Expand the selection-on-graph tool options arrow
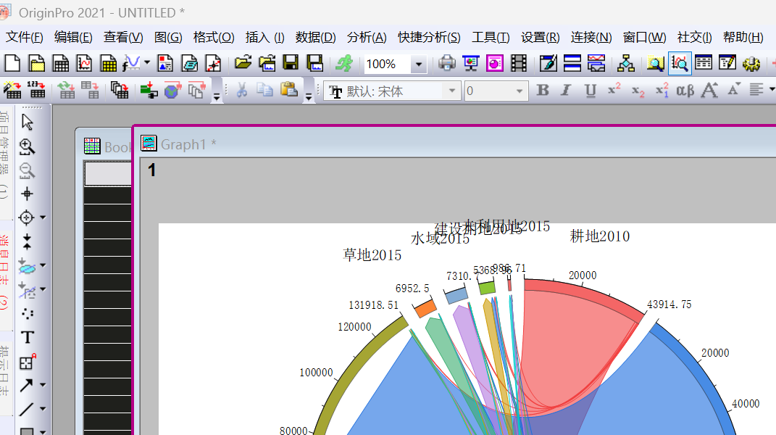This screenshot has height=435, width=776. [x=43, y=265]
